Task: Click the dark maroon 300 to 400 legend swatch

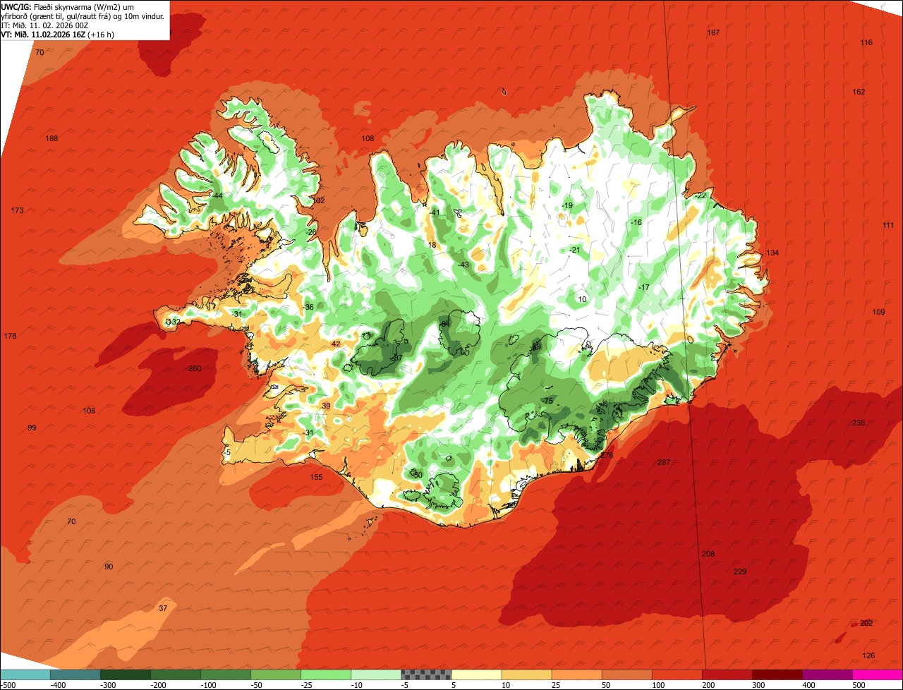Action: pyautogui.click(x=777, y=674)
